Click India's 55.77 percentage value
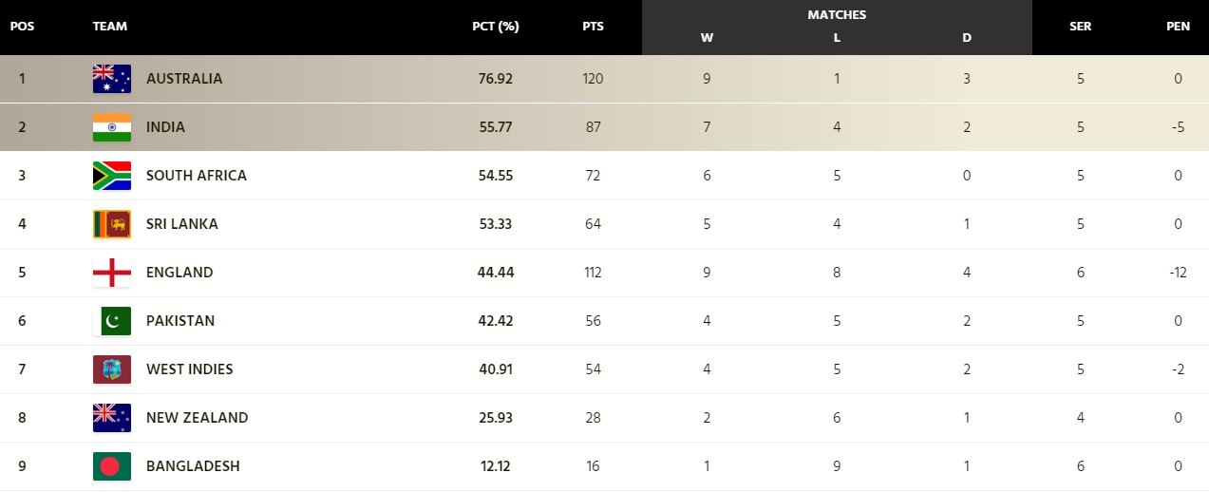Image resolution: width=1209 pixels, height=492 pixels. pos(495,127)
